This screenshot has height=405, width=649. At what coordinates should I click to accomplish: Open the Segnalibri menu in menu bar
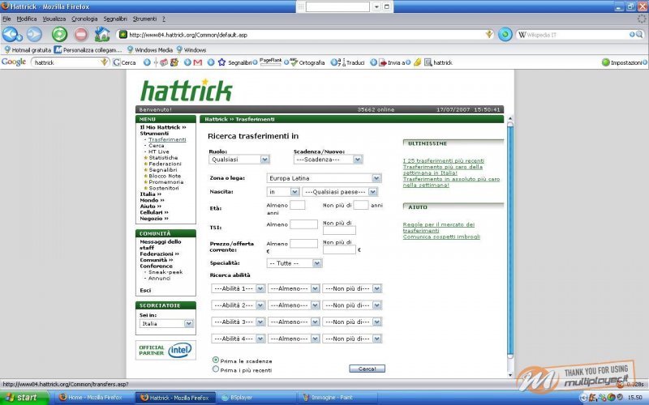coord(115,18)
